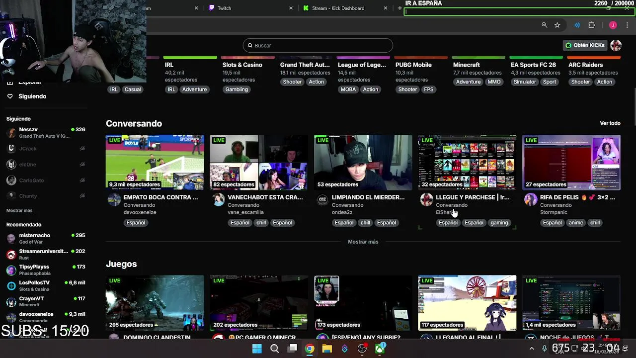
Task: Open CrayonVT avatar in sidebar
Action: 11,302
